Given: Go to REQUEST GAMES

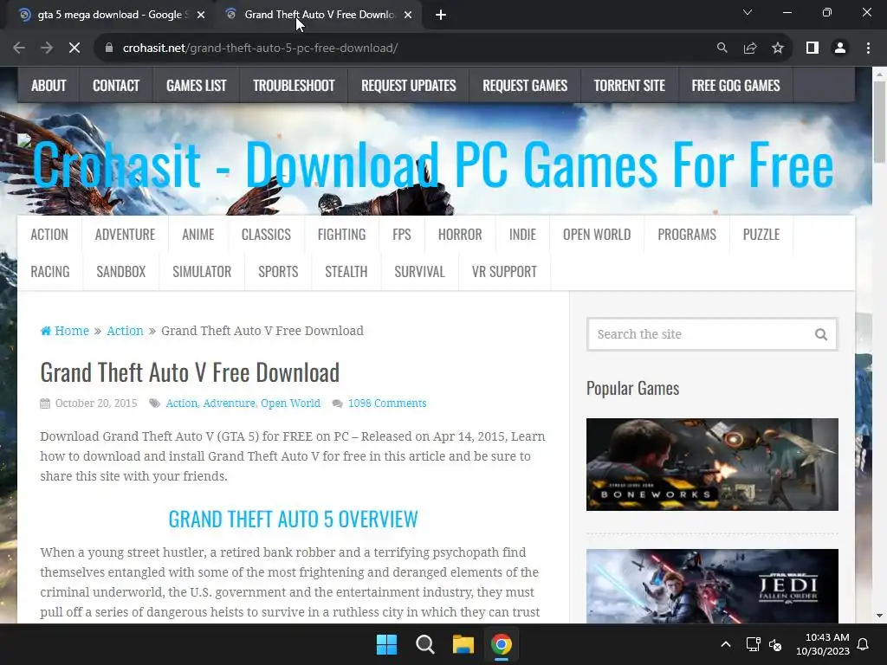Looking at the screenshot, I should click(525, 86).
